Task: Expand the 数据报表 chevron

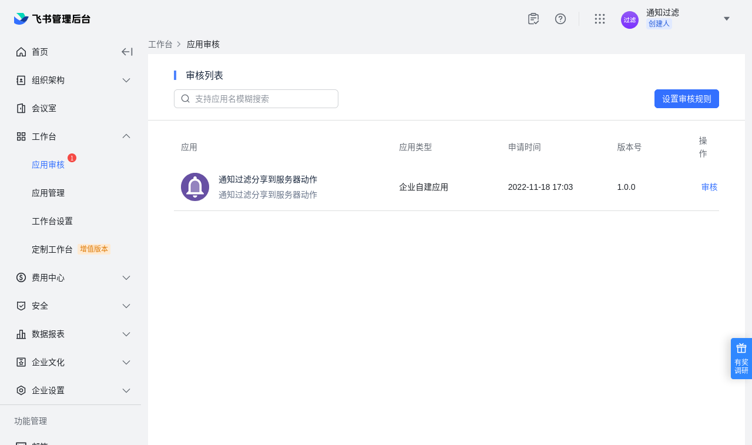Action: coord(126,334)
